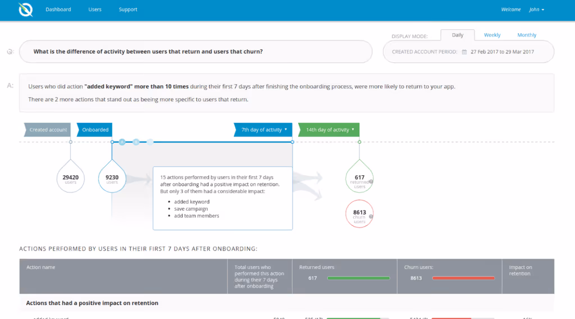Click the question icon left of the query box
The width and height of the screenshot is (575, 319).
click(10, 52)
